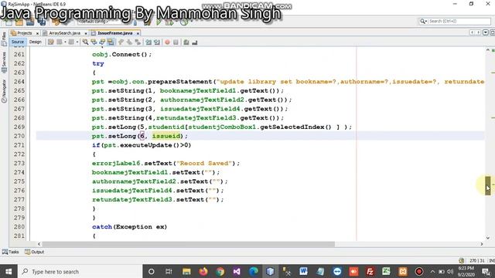Click the horizontal scrollbar thumb
Viewport: 495px width, 278px height.
click(188, 244)
